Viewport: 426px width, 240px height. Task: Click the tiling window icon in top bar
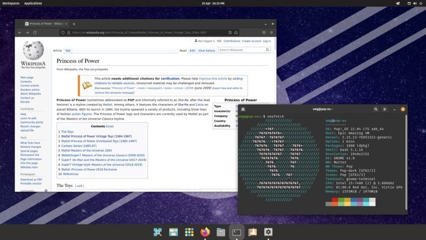click(409, 3)
